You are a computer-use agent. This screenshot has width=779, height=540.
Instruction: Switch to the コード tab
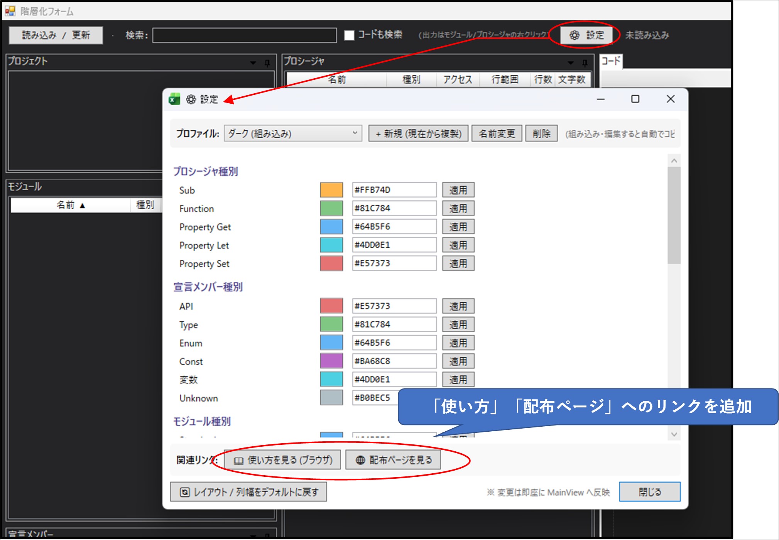point(611,61)
